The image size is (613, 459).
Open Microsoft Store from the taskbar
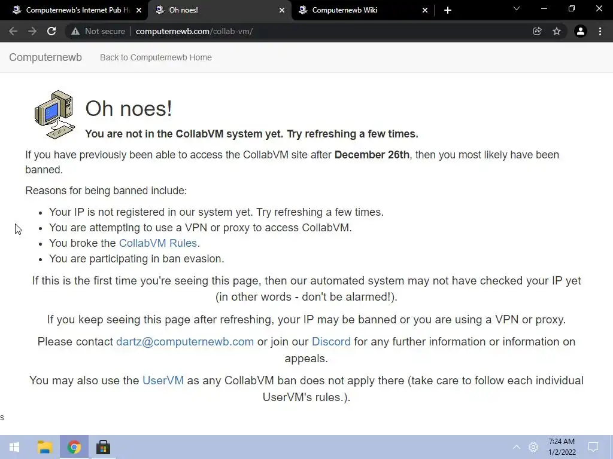pos(103,447)
